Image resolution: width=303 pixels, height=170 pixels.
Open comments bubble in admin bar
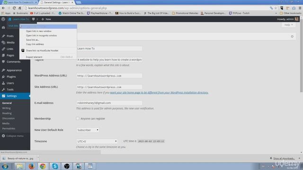point(35,19)
